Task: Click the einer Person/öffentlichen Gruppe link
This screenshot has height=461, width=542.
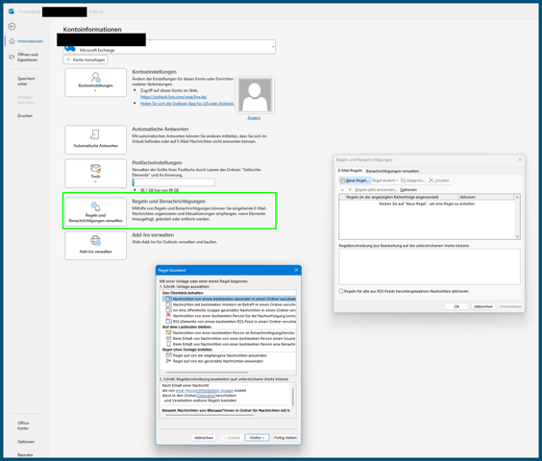Action: tap(205, 391)
